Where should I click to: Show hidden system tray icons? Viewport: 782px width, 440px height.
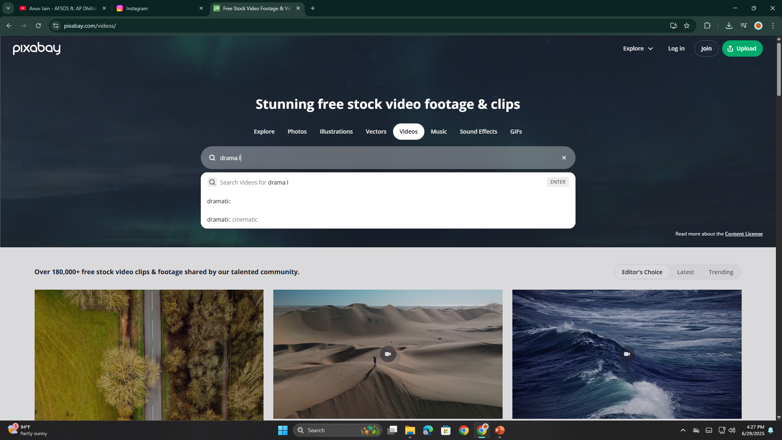tap(683, 430)
